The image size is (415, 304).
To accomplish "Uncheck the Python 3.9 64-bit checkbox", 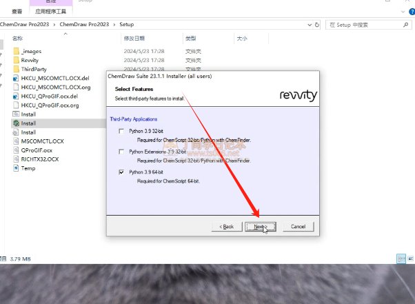I will (x=121, y=172).
